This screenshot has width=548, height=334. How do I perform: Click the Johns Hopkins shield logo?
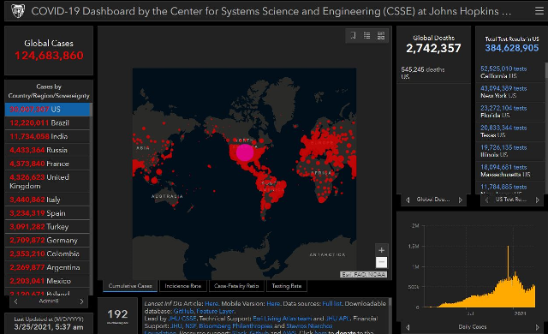click(17, 11)
